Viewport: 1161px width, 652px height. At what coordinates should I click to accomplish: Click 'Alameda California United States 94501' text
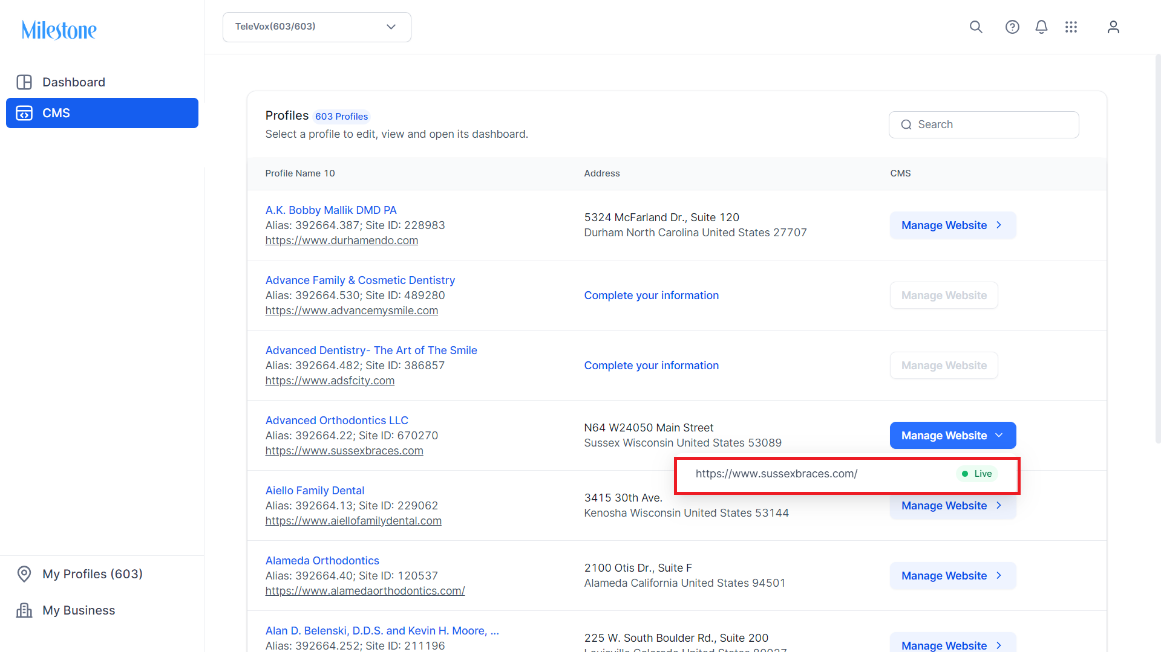[x=685, y=583]
